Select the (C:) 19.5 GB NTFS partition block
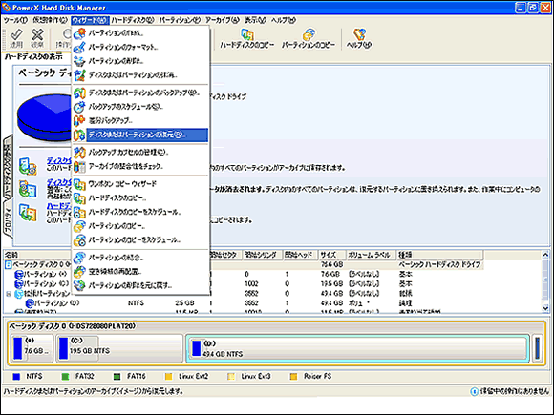The image size is (554, 415). tap(119, 347)
